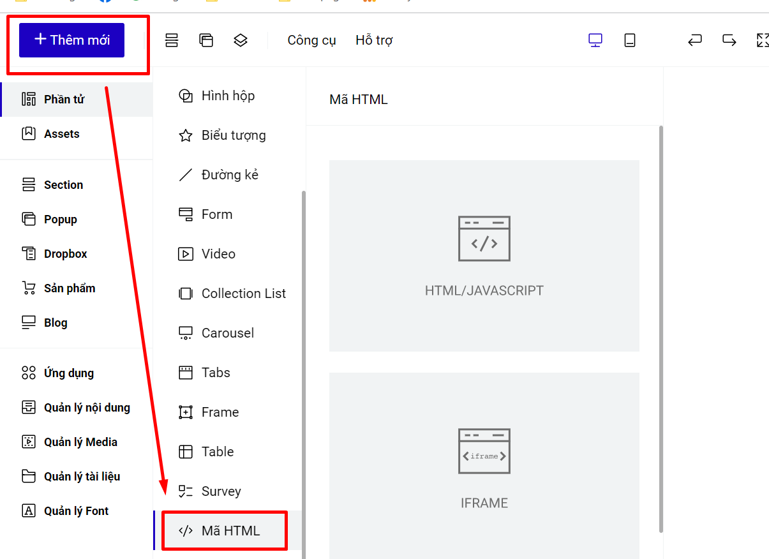This screenshot has width=769, height=559.
Task: Switch to desktop view icon
Action: point(595,40)
